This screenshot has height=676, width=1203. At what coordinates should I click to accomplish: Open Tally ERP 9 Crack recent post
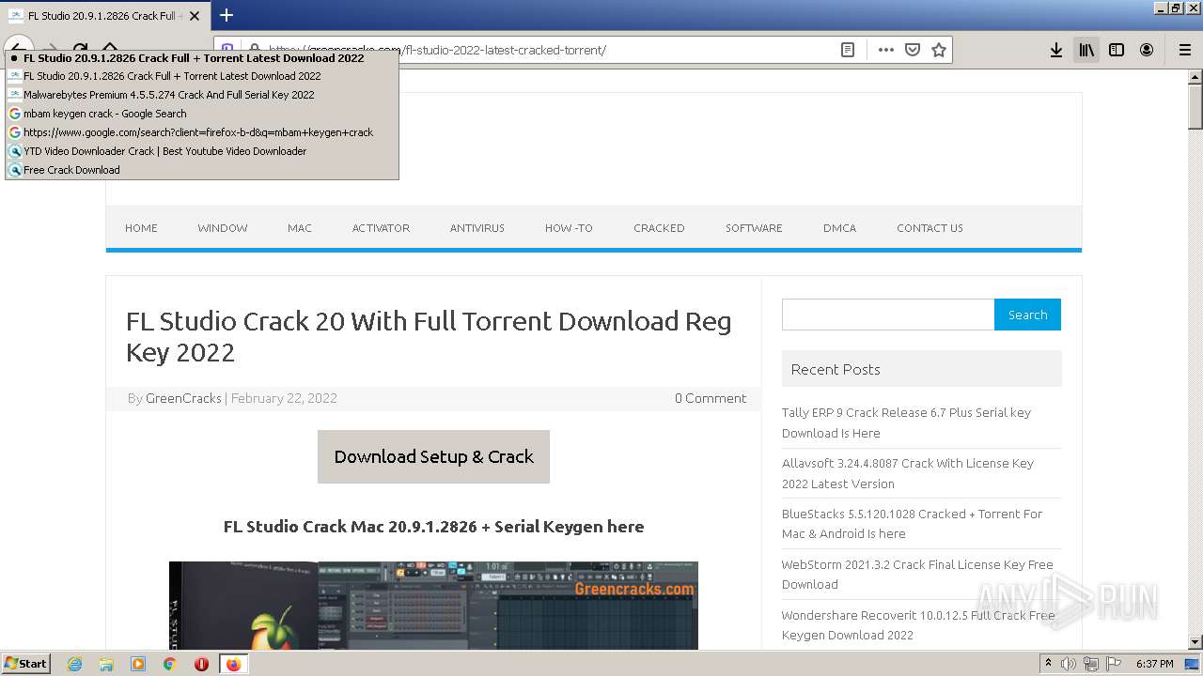point(906,422)
